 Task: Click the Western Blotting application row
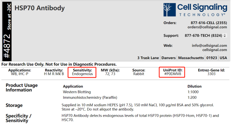click(77, 92)
